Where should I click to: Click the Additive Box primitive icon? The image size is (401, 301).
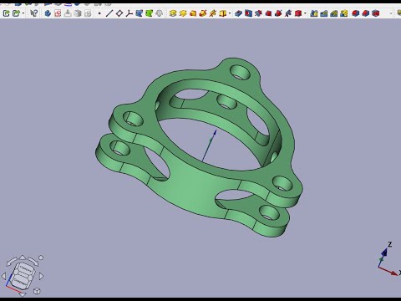pos(222,13)
